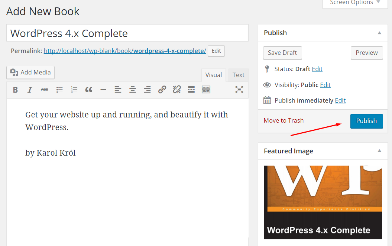This screenshot has height=246, width=392.
Task: Edit the Draft status
Action: click(x=317, y=69)
